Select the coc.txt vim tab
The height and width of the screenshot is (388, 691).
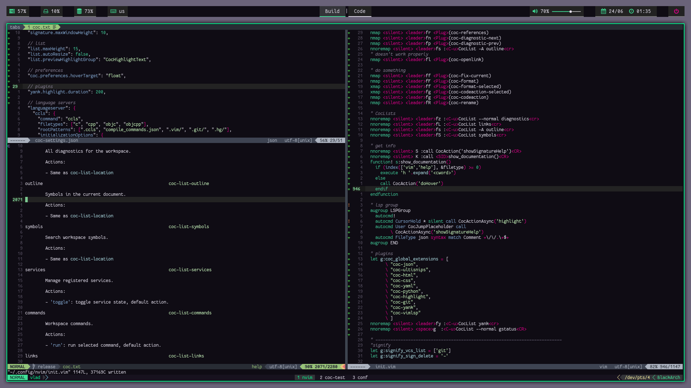coord(41,27)
